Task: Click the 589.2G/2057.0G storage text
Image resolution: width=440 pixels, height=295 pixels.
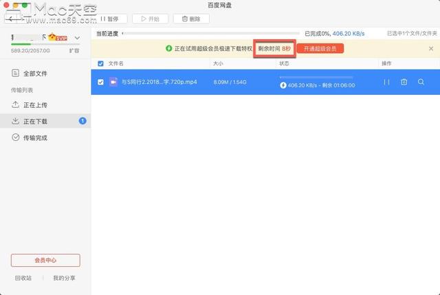Action: coord(30,51)
